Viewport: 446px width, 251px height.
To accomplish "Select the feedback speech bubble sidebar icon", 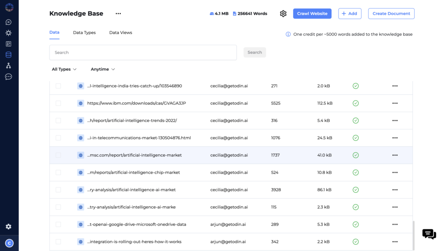I will coord(9,77).
